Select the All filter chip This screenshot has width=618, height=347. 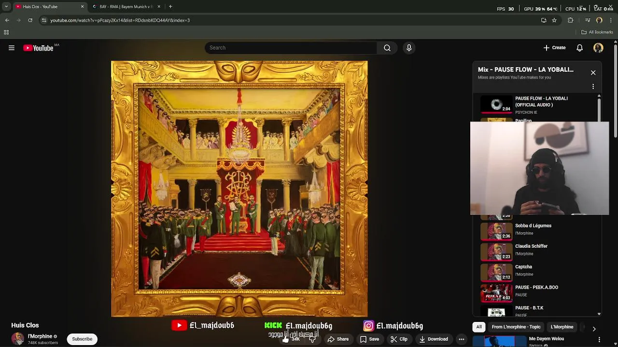point(479,327)
